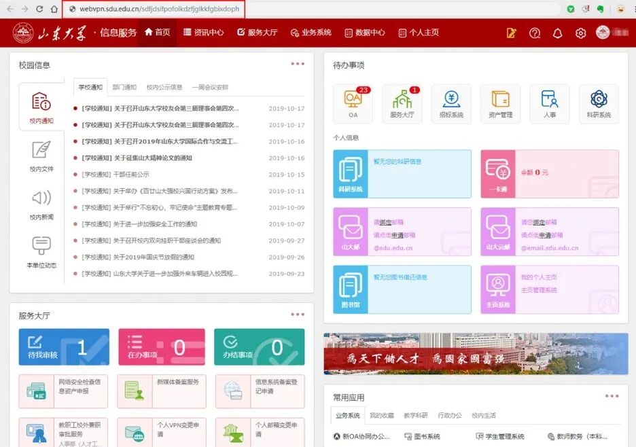This screenshot has width=636, height=447.
Task: Open 网络安全检查信息资产申报 service
Action: (63, 391)
